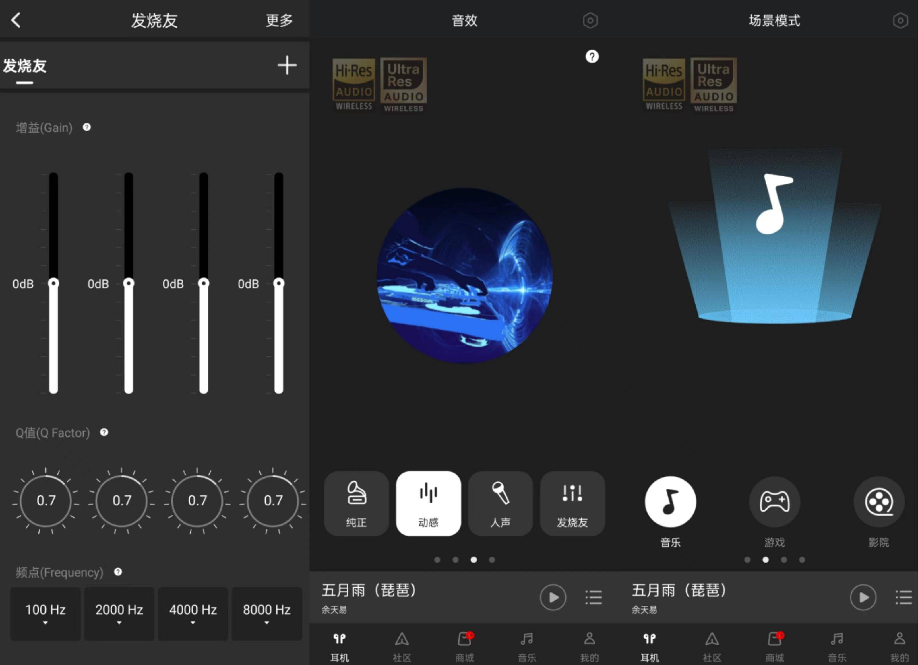Tap the 更多 button in header

click(x=279, y=20)
